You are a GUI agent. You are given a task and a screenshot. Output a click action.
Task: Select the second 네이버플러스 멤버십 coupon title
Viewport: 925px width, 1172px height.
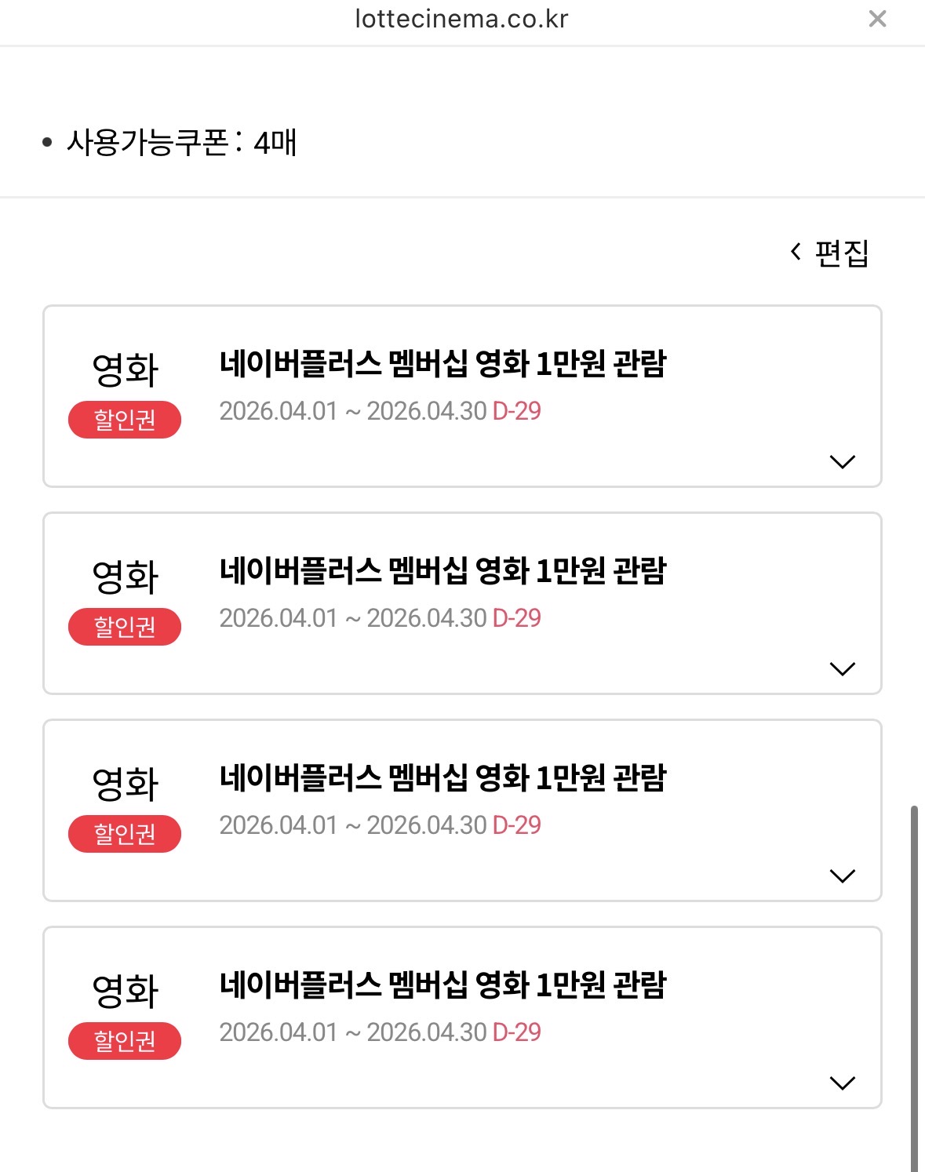[x=442, y=570]
